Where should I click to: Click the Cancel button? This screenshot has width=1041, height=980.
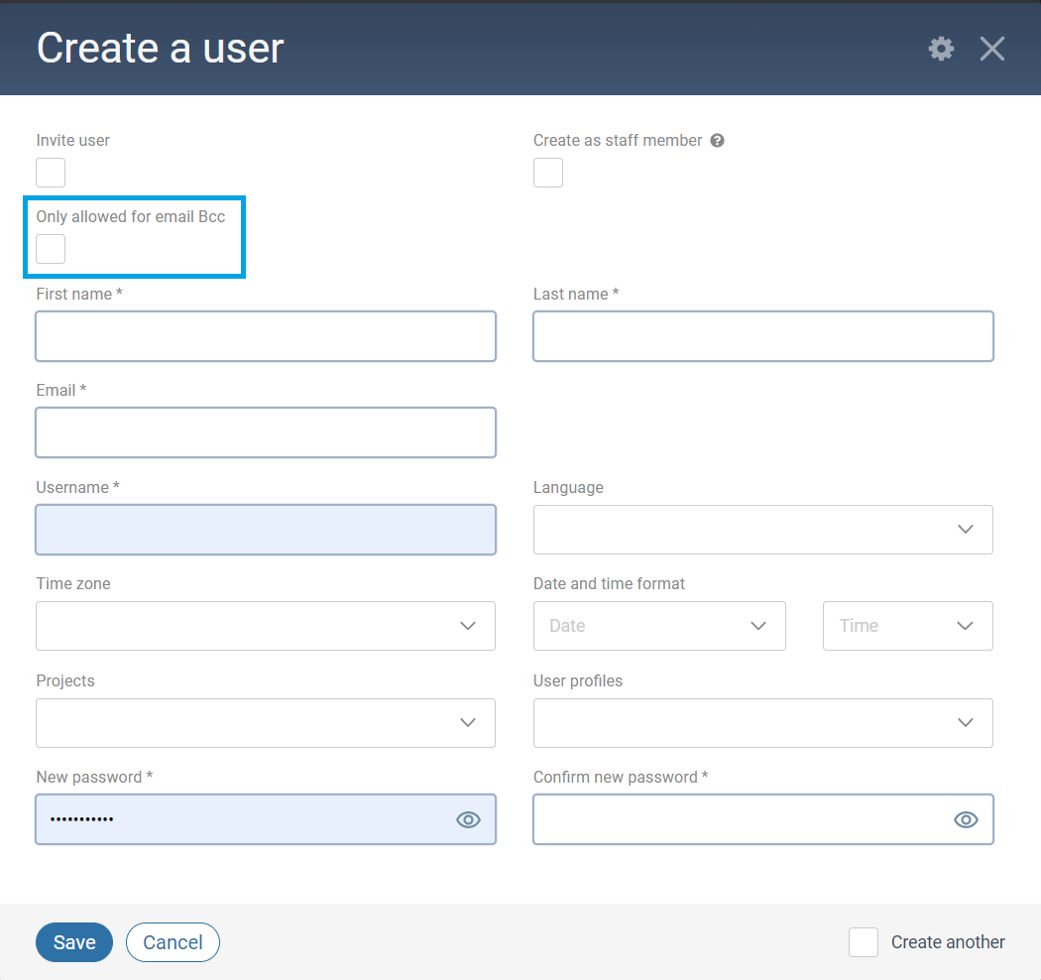point(173,942)
